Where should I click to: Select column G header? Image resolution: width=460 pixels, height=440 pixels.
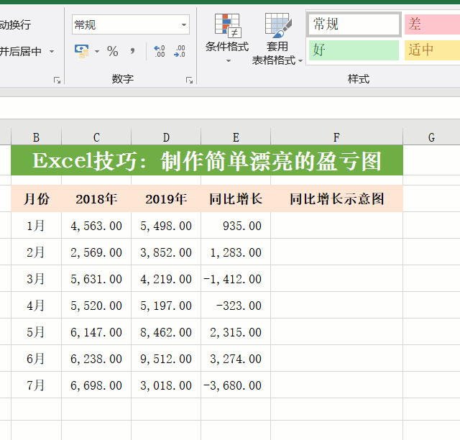click(431, 137)
